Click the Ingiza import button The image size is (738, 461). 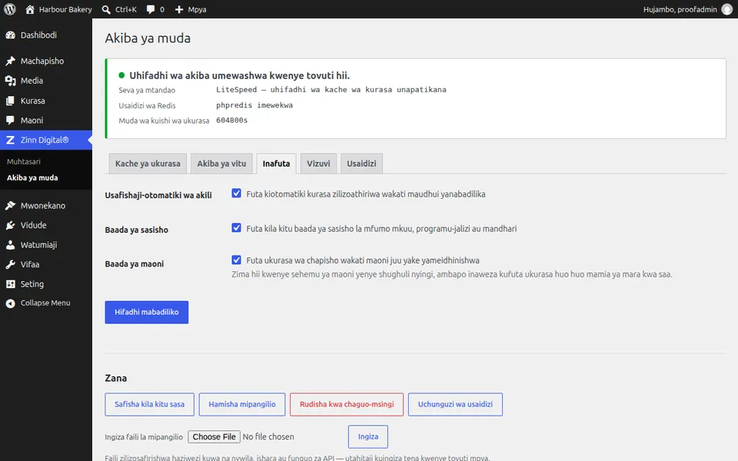tap(368, 436)
